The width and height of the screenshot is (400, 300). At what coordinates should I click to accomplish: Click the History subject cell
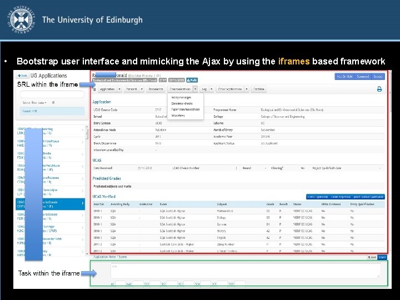pos(221,231)
